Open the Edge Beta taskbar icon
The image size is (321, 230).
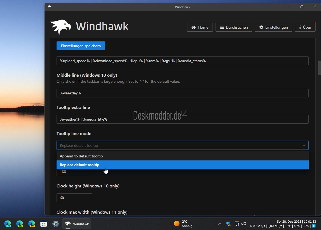(x=8, y=224)
